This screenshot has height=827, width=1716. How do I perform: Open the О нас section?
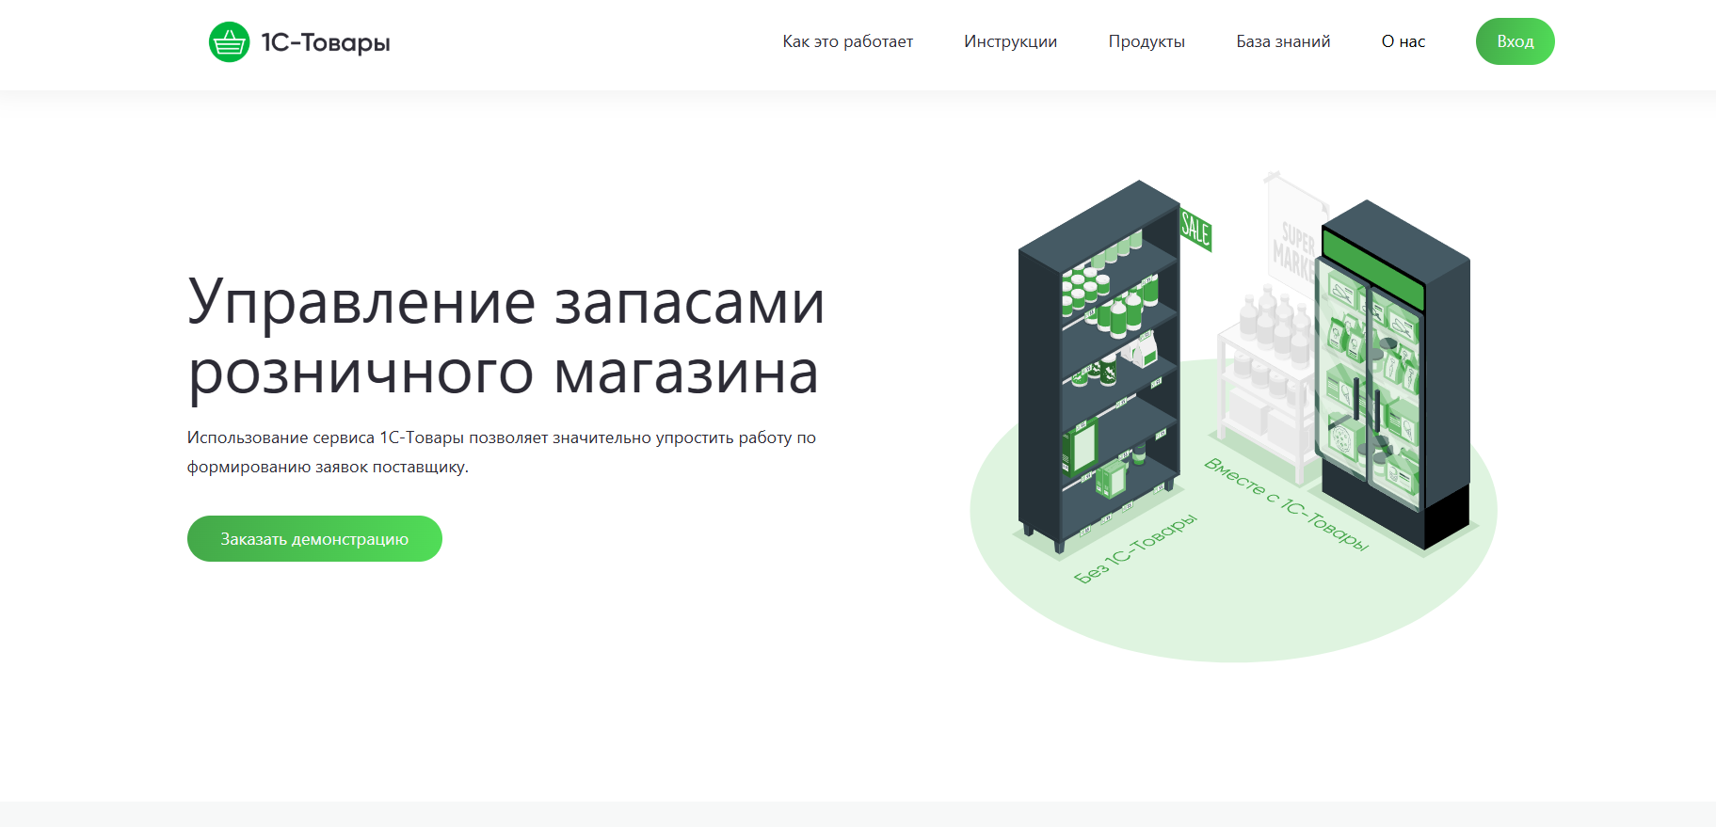click(x=1403, y=41)
